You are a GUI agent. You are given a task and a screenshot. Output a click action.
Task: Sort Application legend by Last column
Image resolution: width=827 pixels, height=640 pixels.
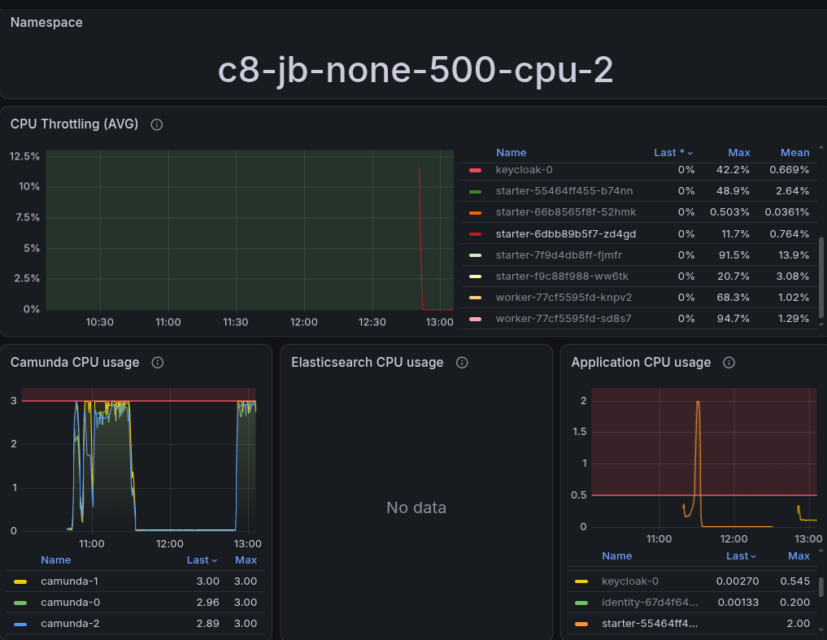point(741,555)
